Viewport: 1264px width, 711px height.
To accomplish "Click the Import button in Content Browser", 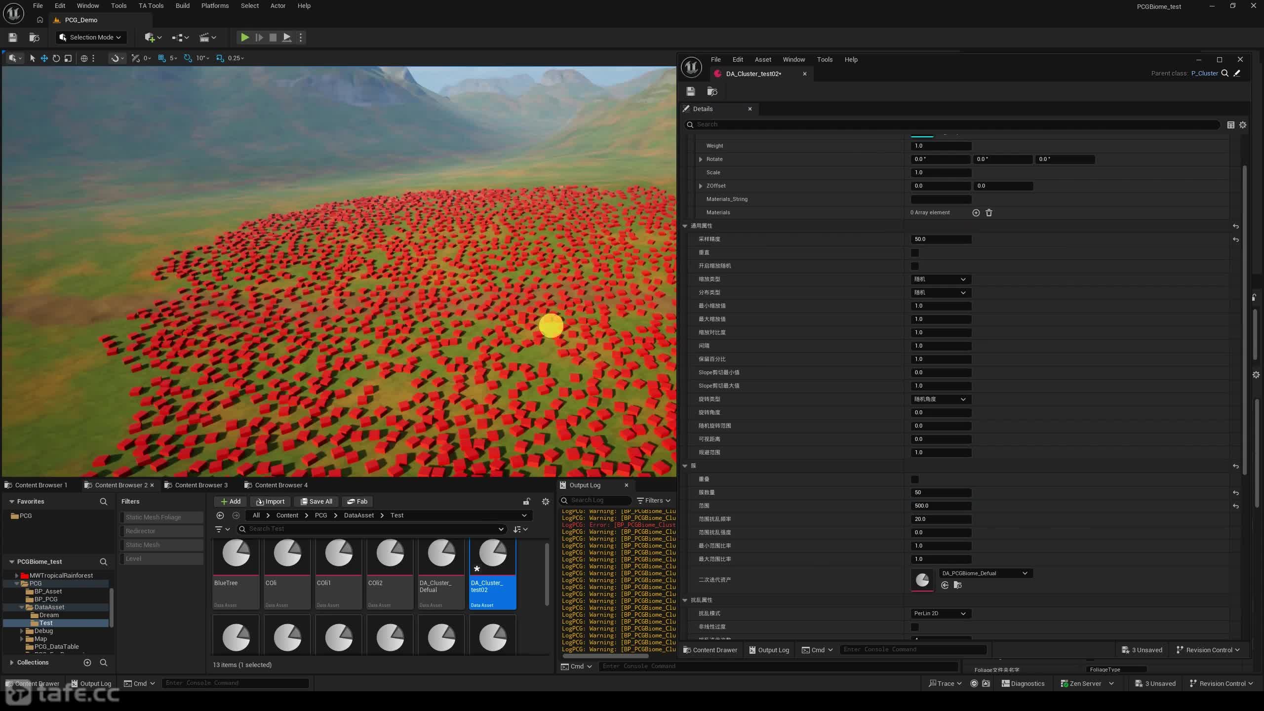I will (271, 502).
